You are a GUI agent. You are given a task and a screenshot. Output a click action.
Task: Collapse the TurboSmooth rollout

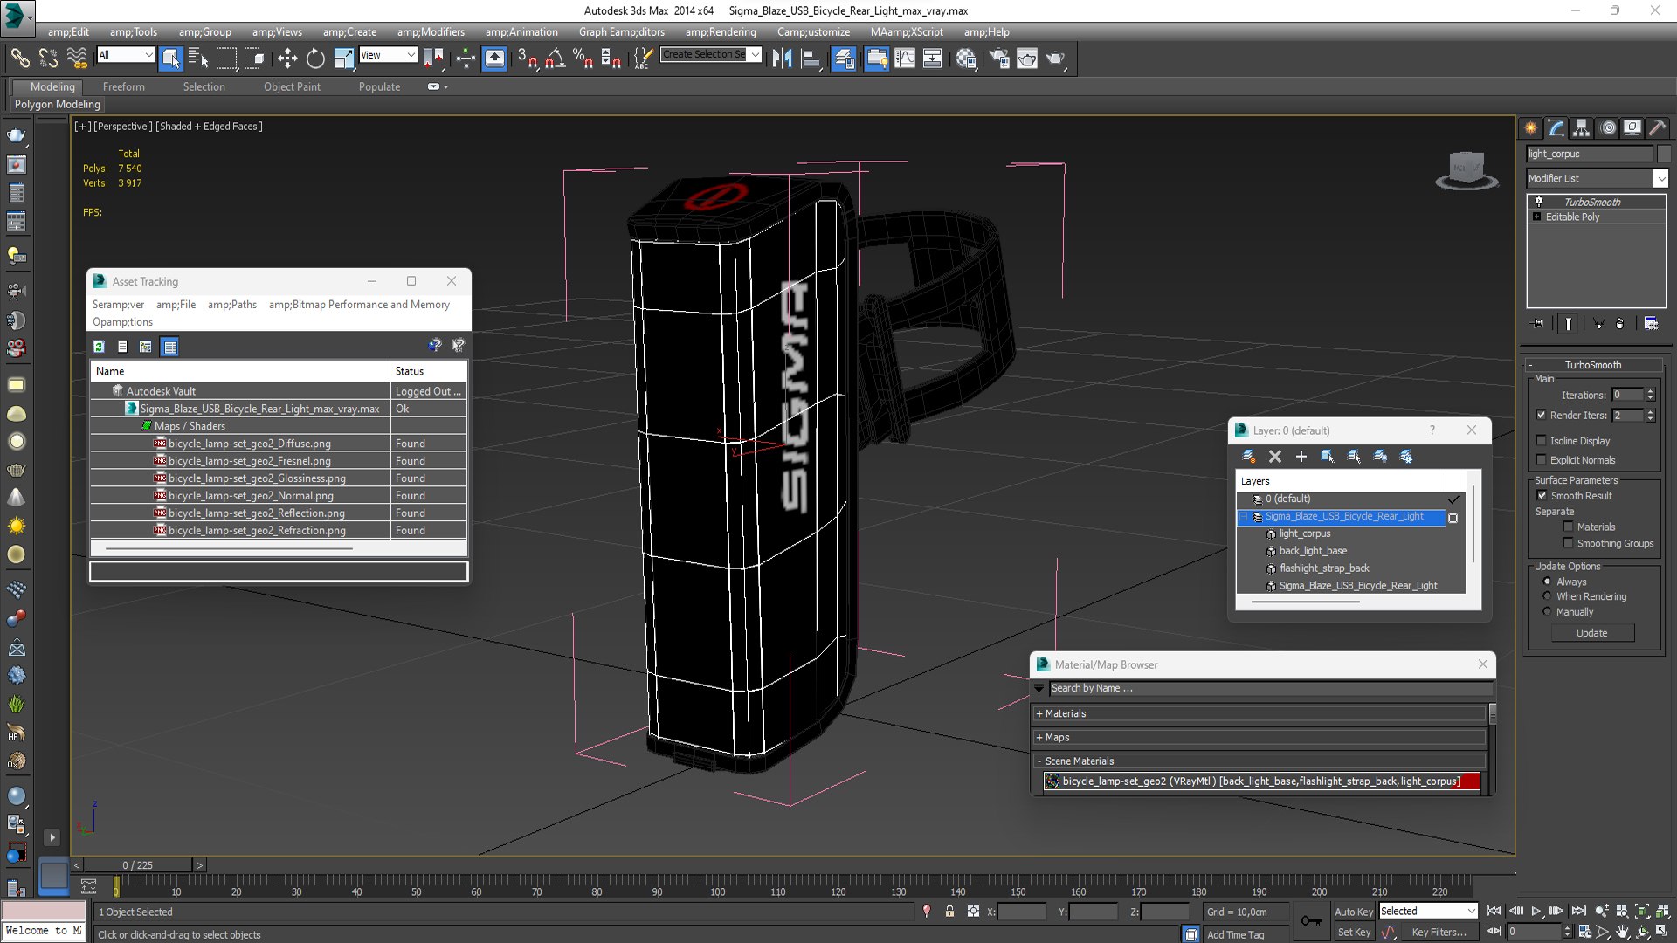[1593, 365]
